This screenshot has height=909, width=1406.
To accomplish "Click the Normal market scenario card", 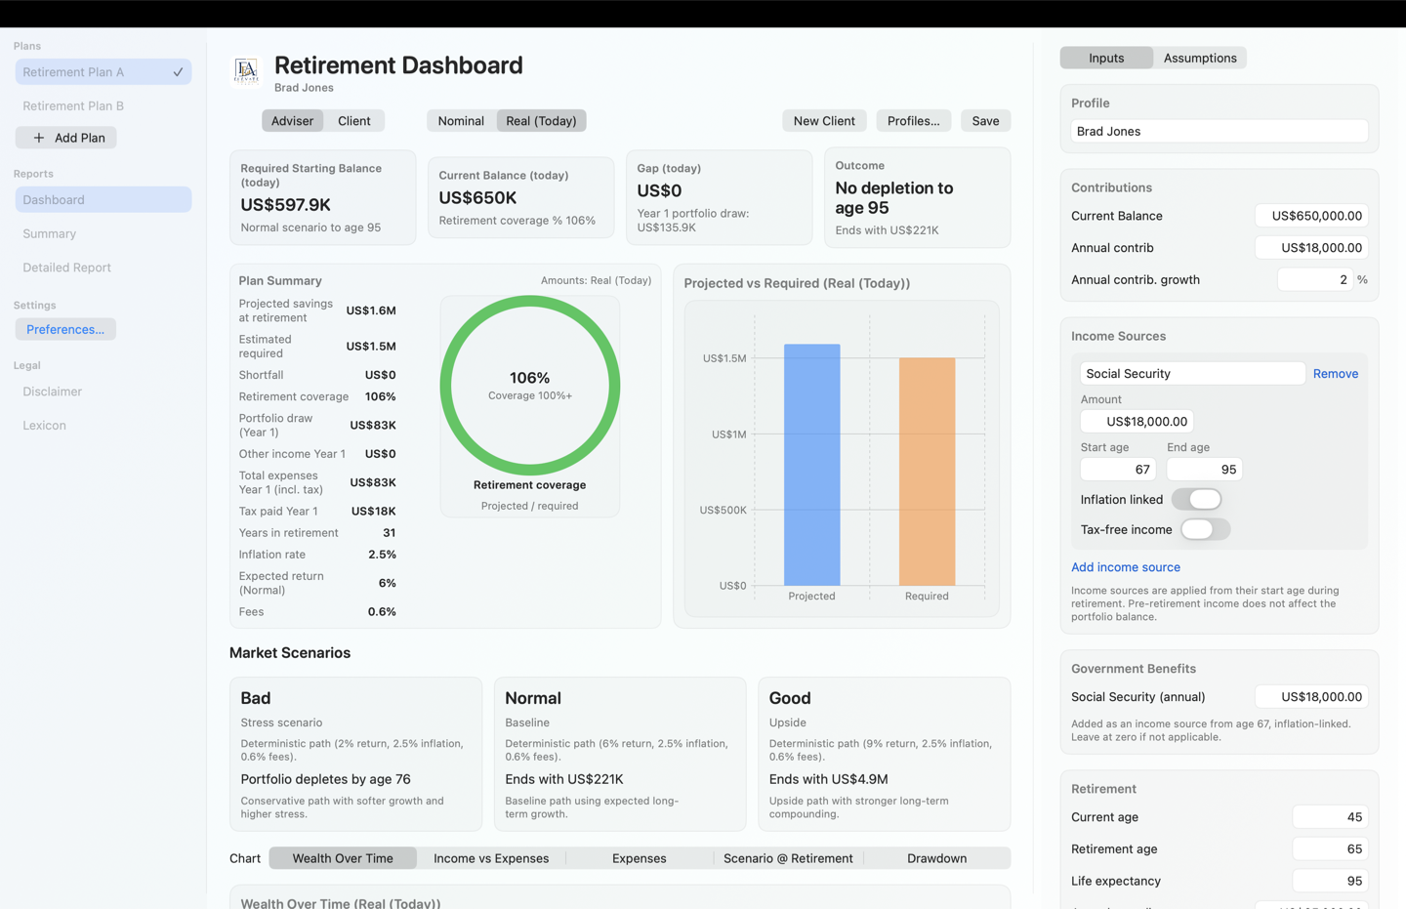I will [620, 755].
